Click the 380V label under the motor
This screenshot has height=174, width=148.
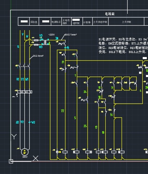point(25,157)
